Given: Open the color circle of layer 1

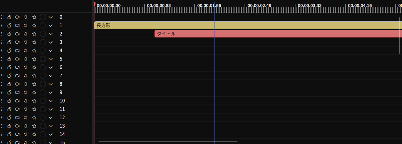Looking at the screenshot, I should [43, 25].
